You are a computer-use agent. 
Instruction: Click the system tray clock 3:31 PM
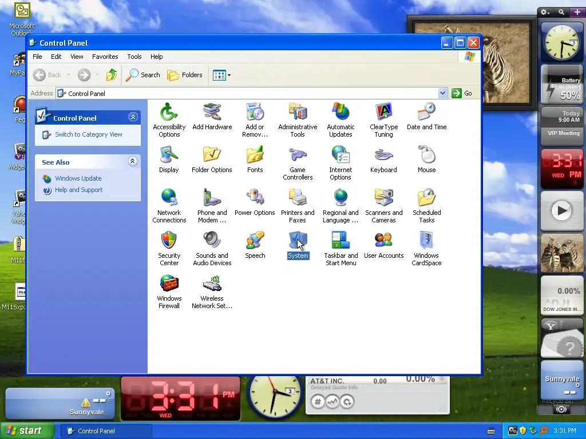[x=565, y=431]
